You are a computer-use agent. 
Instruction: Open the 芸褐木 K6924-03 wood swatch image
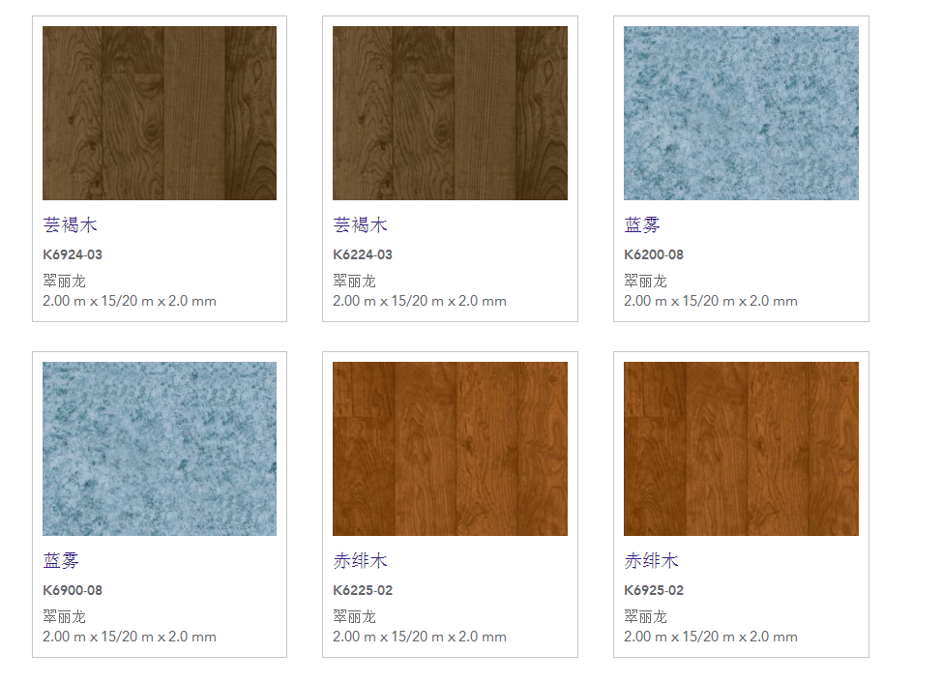point(160,113)
